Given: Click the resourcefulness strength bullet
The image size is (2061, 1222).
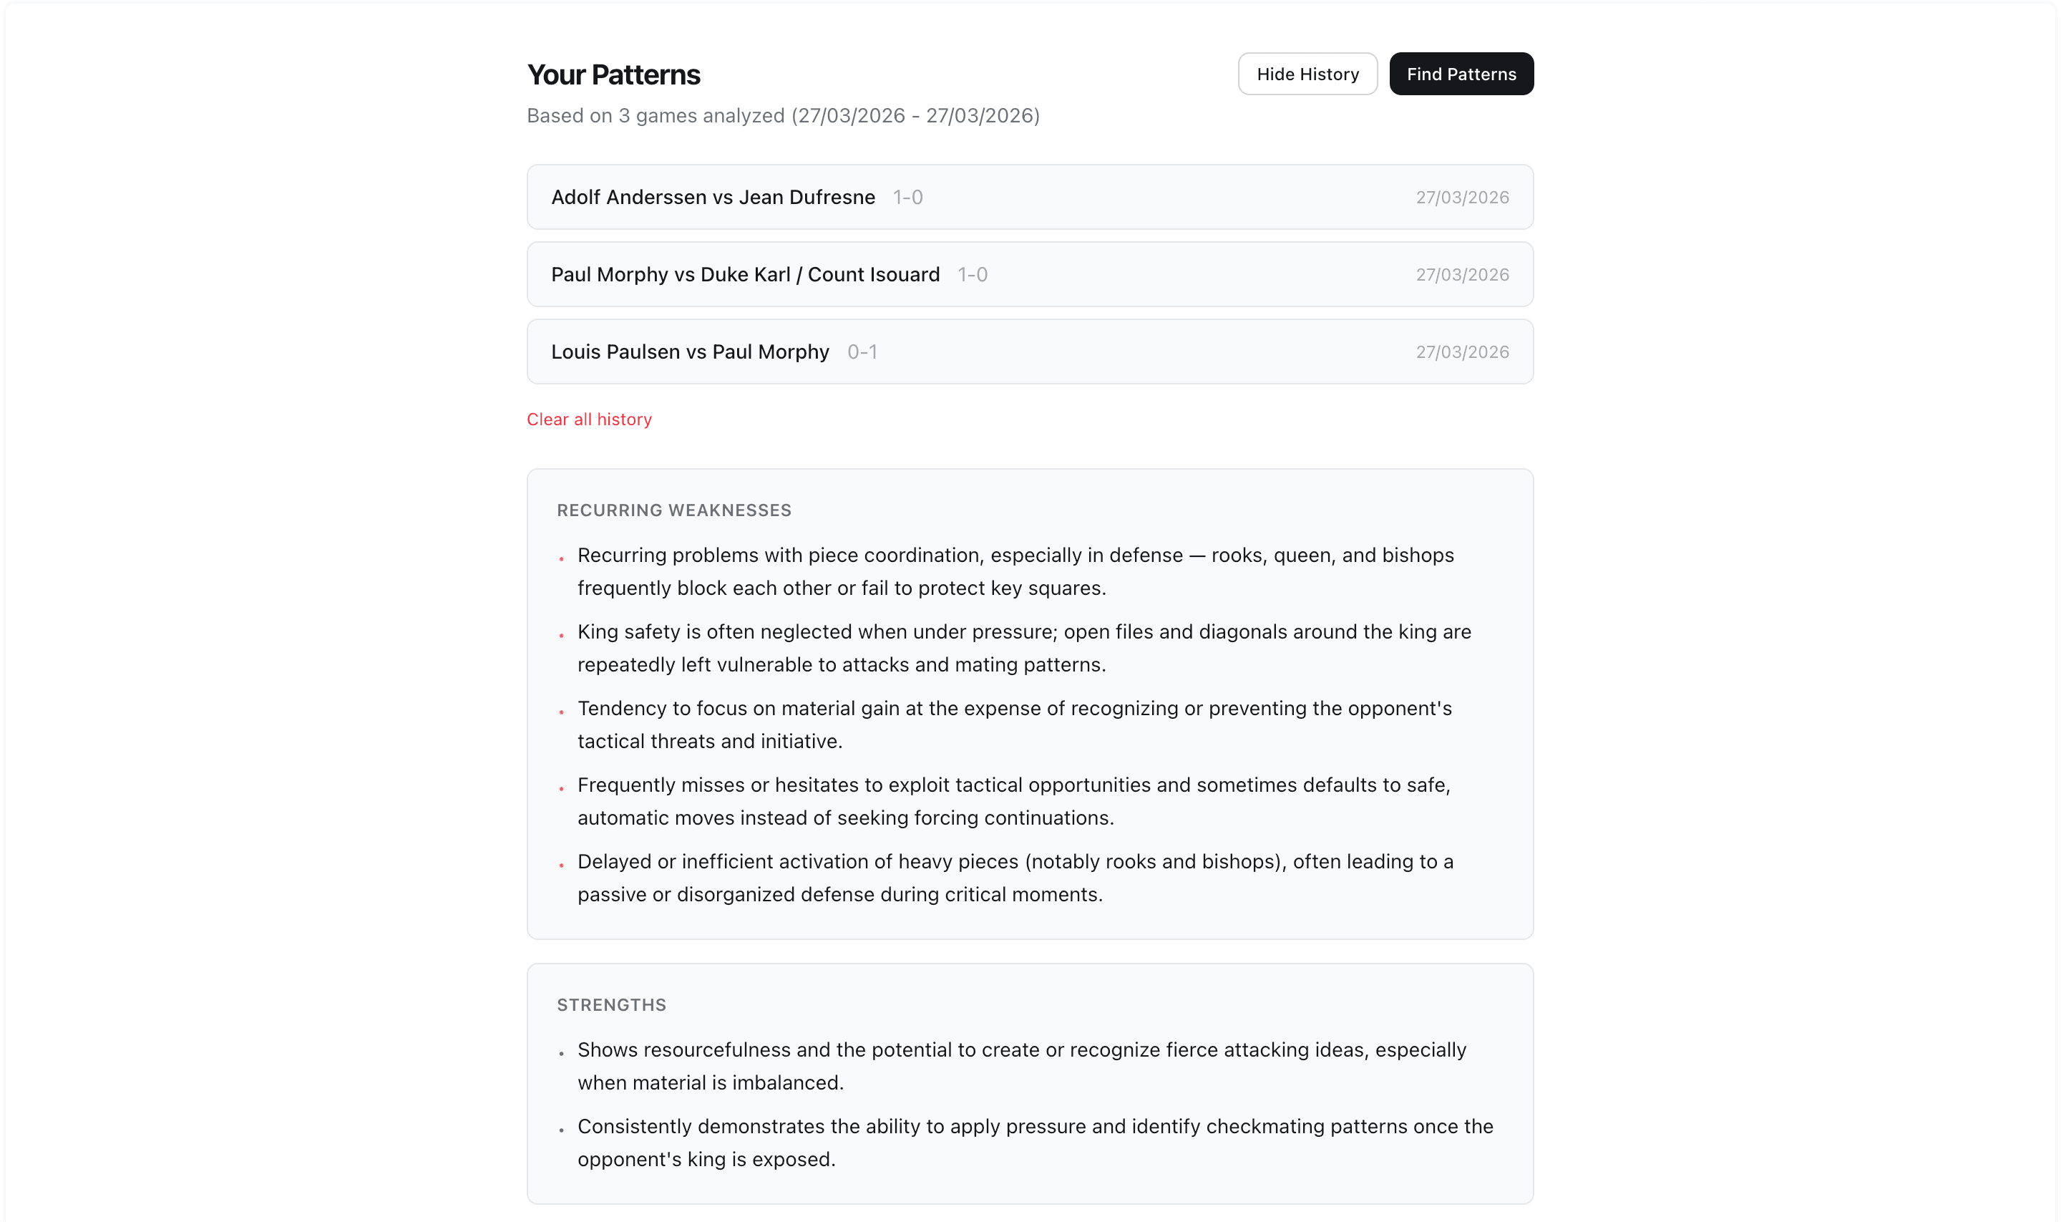Looking at the screenshot, I should pos(1020,1067).
